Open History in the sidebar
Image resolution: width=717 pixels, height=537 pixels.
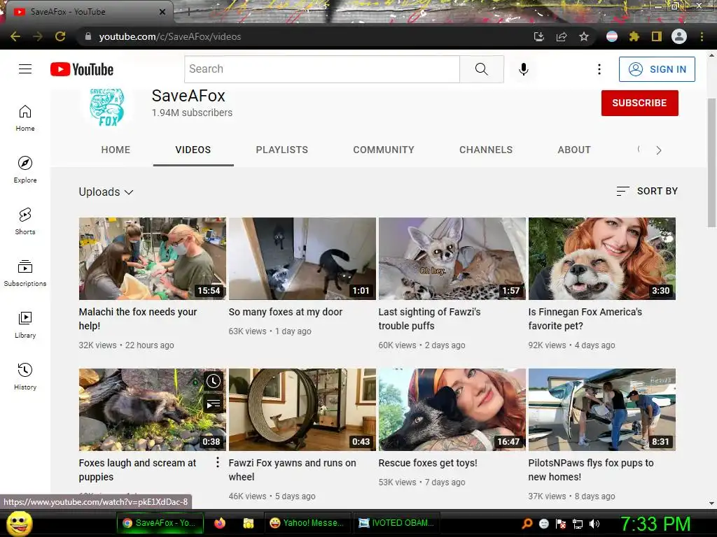pyautogui.click(x=25, y=377)
